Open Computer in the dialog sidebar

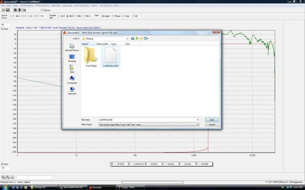click(72, 80)
